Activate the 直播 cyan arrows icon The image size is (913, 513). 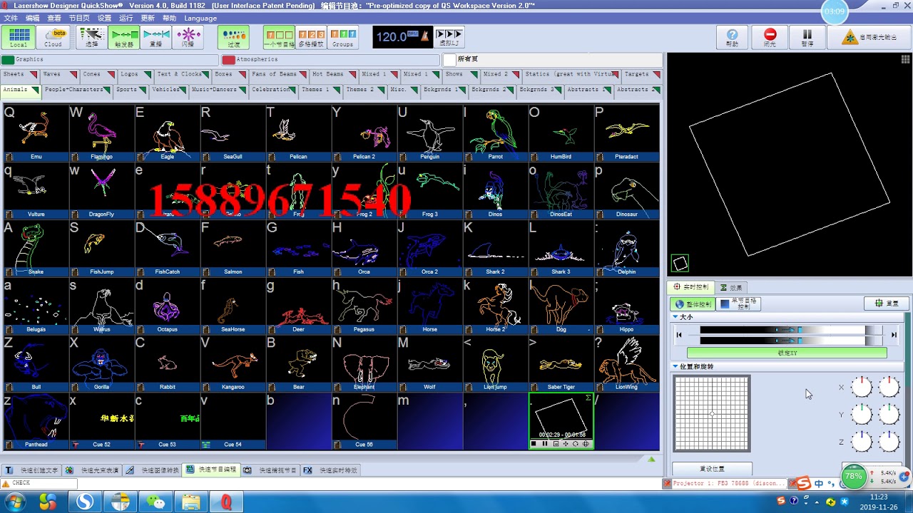tap(156, 37)
